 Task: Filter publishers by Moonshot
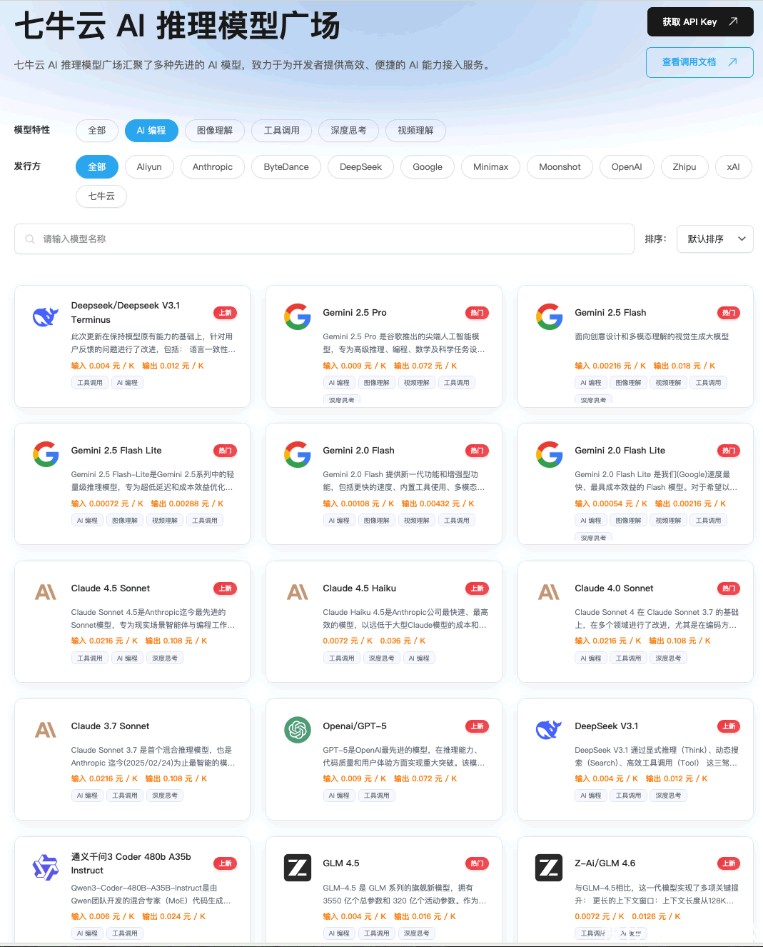pos(560,167)
